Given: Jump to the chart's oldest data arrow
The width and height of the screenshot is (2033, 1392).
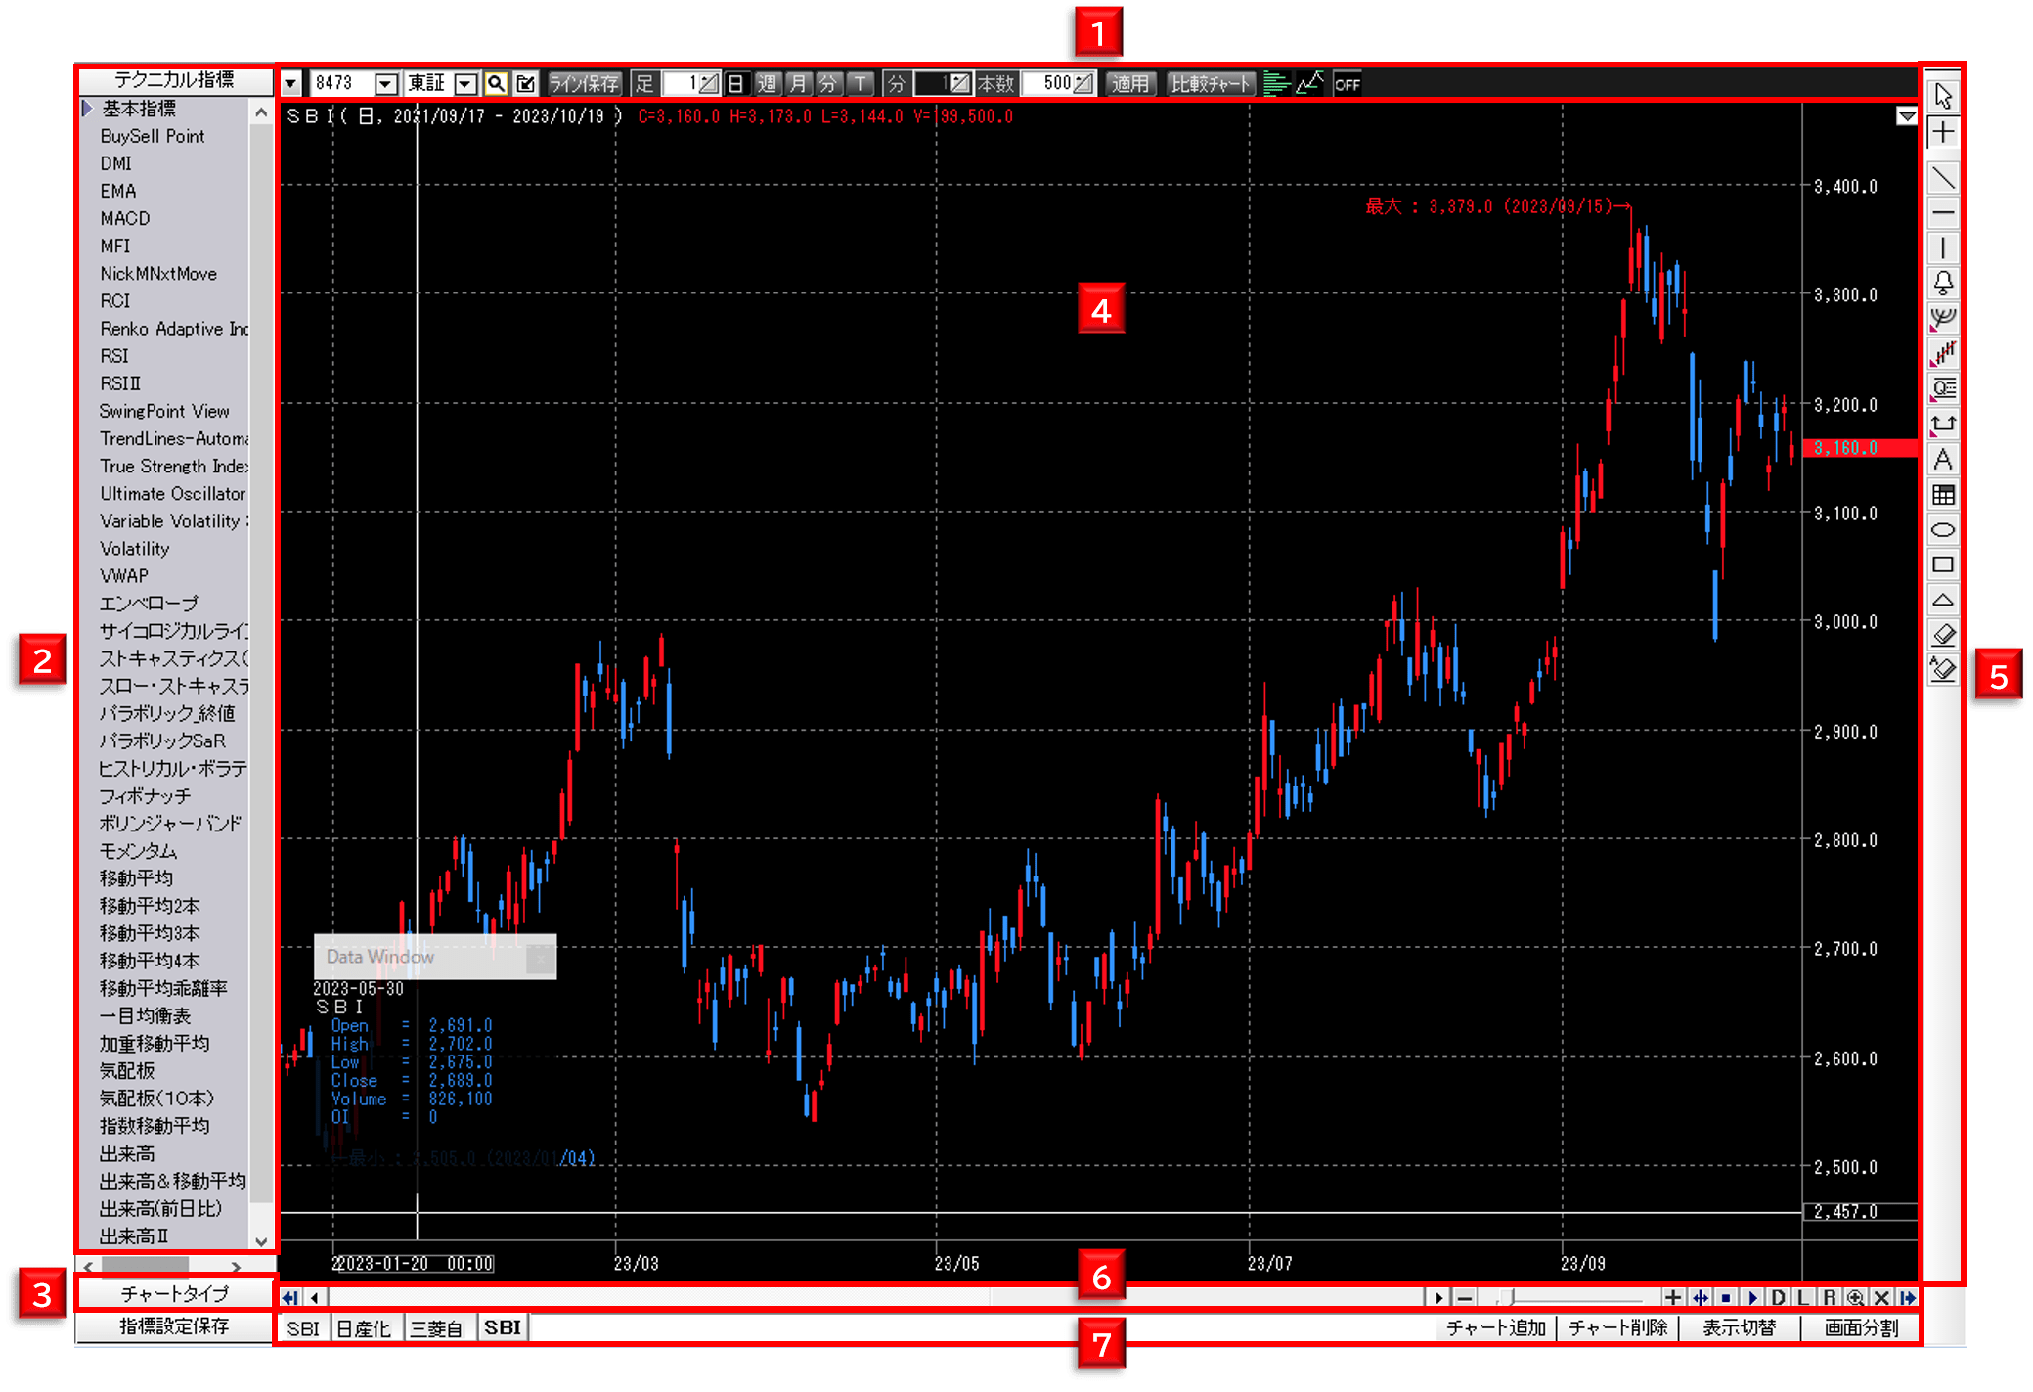Looking at the screenshot, I should pyautogui.click(x=290, y=1297).
